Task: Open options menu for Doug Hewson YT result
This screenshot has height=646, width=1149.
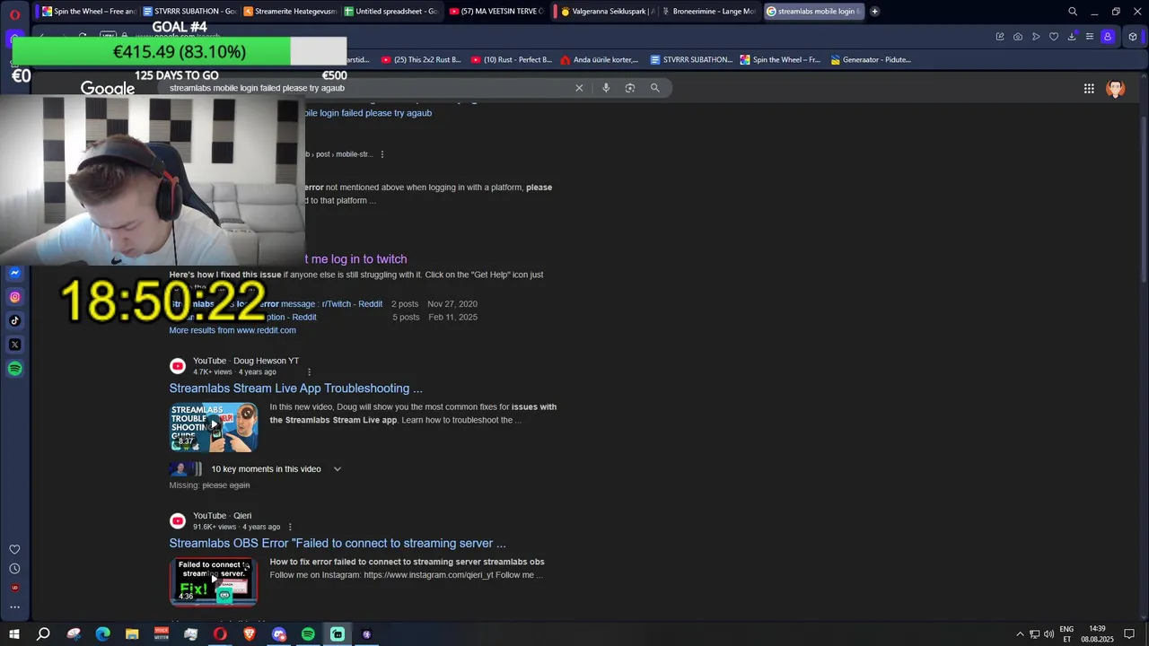Action: pos(309,372)
